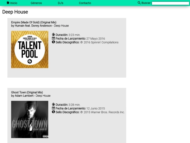This screenshot has height=143, width=190.
Task: Click the duration value 3:23 min.
Action: (74, 35)
